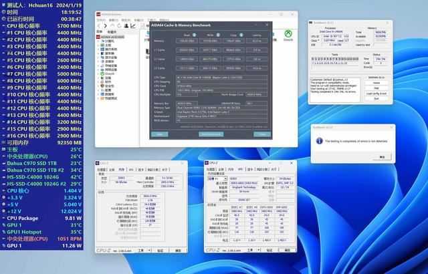Open 测试分数 tab in CPU-Z SPD window
Image resolution: width=428 pixels, height=274 pixels.
pyautogui.click(x=262, y=169)
